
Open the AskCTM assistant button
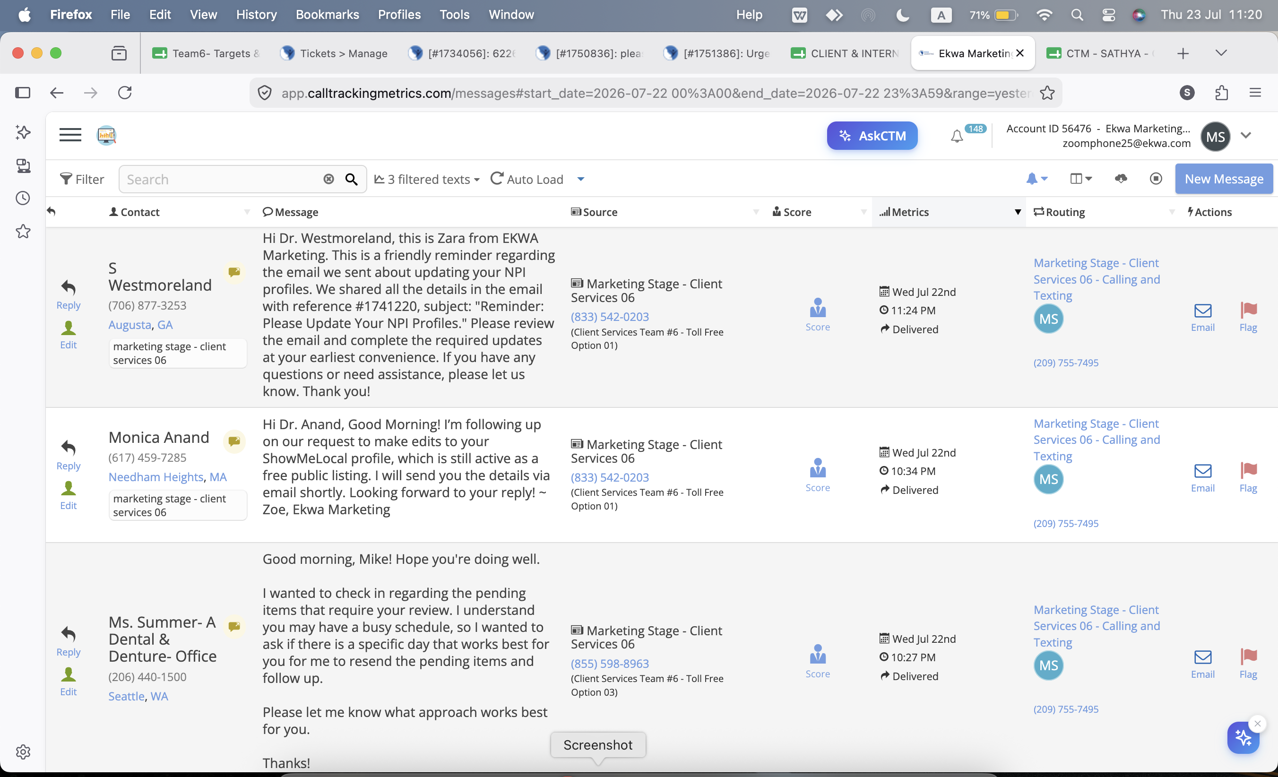point(872,136)
